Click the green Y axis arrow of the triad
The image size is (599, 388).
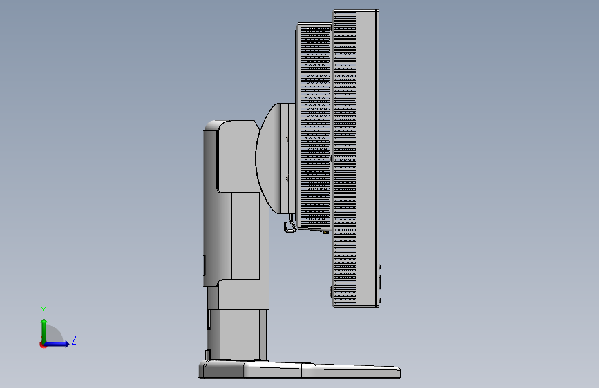pos(44,330)
